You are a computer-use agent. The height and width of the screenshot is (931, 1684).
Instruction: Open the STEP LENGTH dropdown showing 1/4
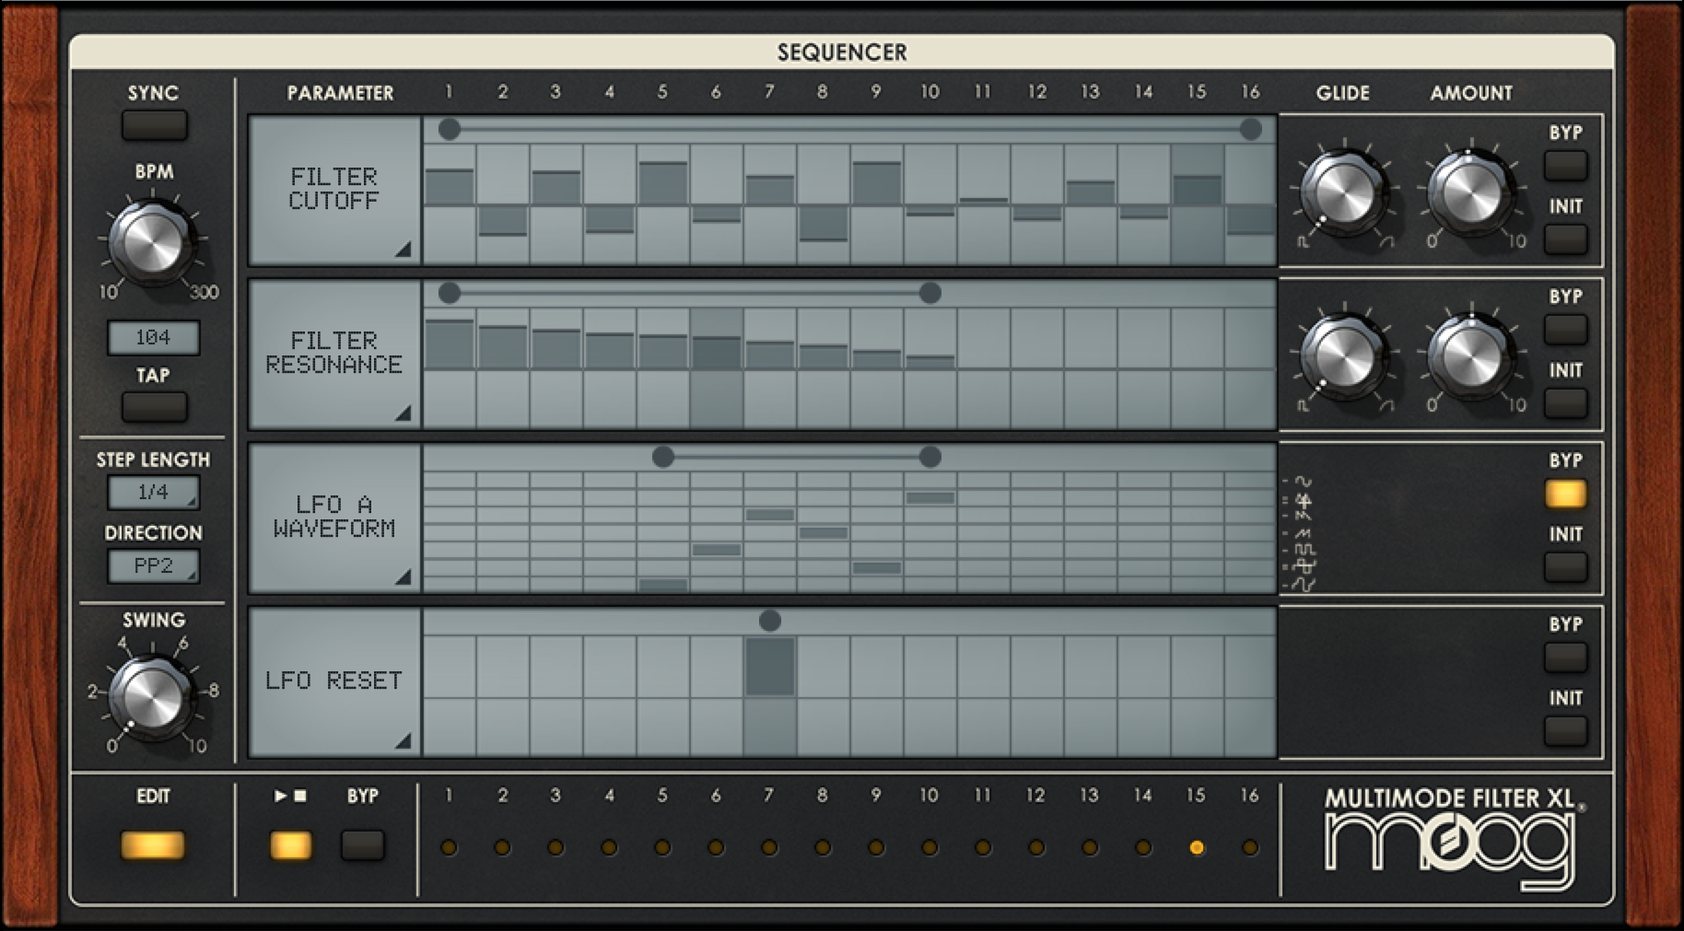153,492
